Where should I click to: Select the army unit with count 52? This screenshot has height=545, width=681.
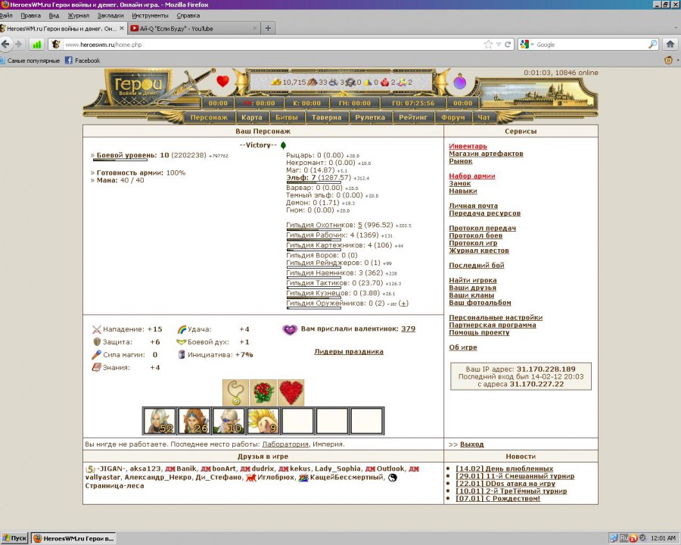click(x=160, y=420)
